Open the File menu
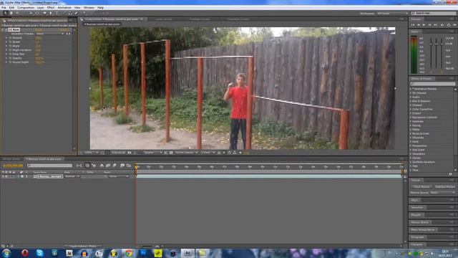This screenshot has width=458, height=258. click(x=4, y=8)
